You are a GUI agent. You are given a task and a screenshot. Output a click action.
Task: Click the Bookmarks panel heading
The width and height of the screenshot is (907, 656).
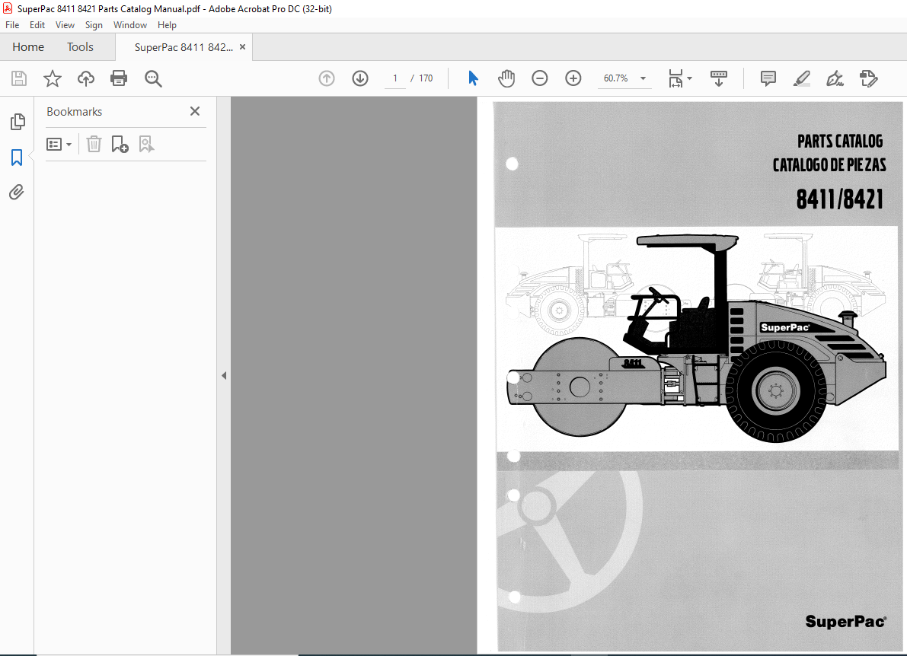74,112
